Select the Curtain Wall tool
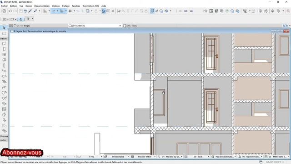The image size is (291, 164). click(4, 109)
